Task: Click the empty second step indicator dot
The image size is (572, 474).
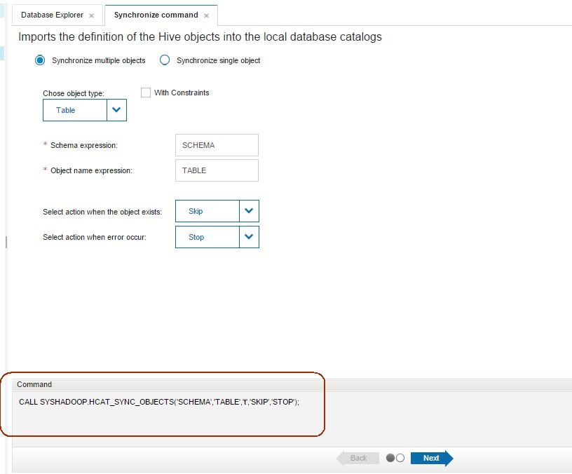Action: click(400, 458)
